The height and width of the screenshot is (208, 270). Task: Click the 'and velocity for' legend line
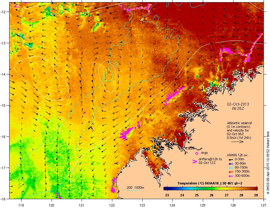(x=238, y=130)
